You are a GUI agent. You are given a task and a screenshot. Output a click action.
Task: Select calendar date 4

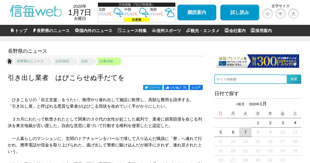click(x=295, y=123)
